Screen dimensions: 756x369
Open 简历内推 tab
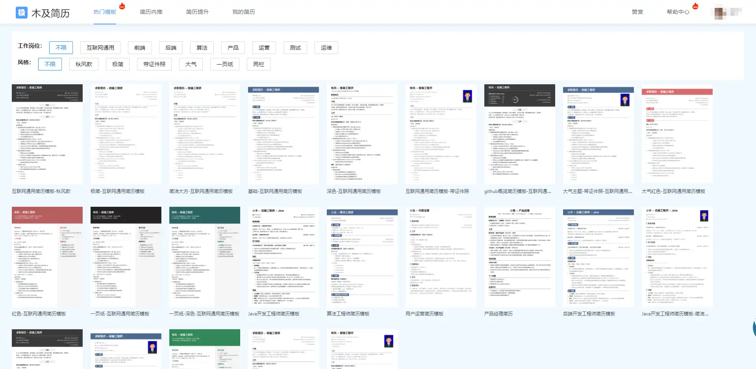coord(151,12)
